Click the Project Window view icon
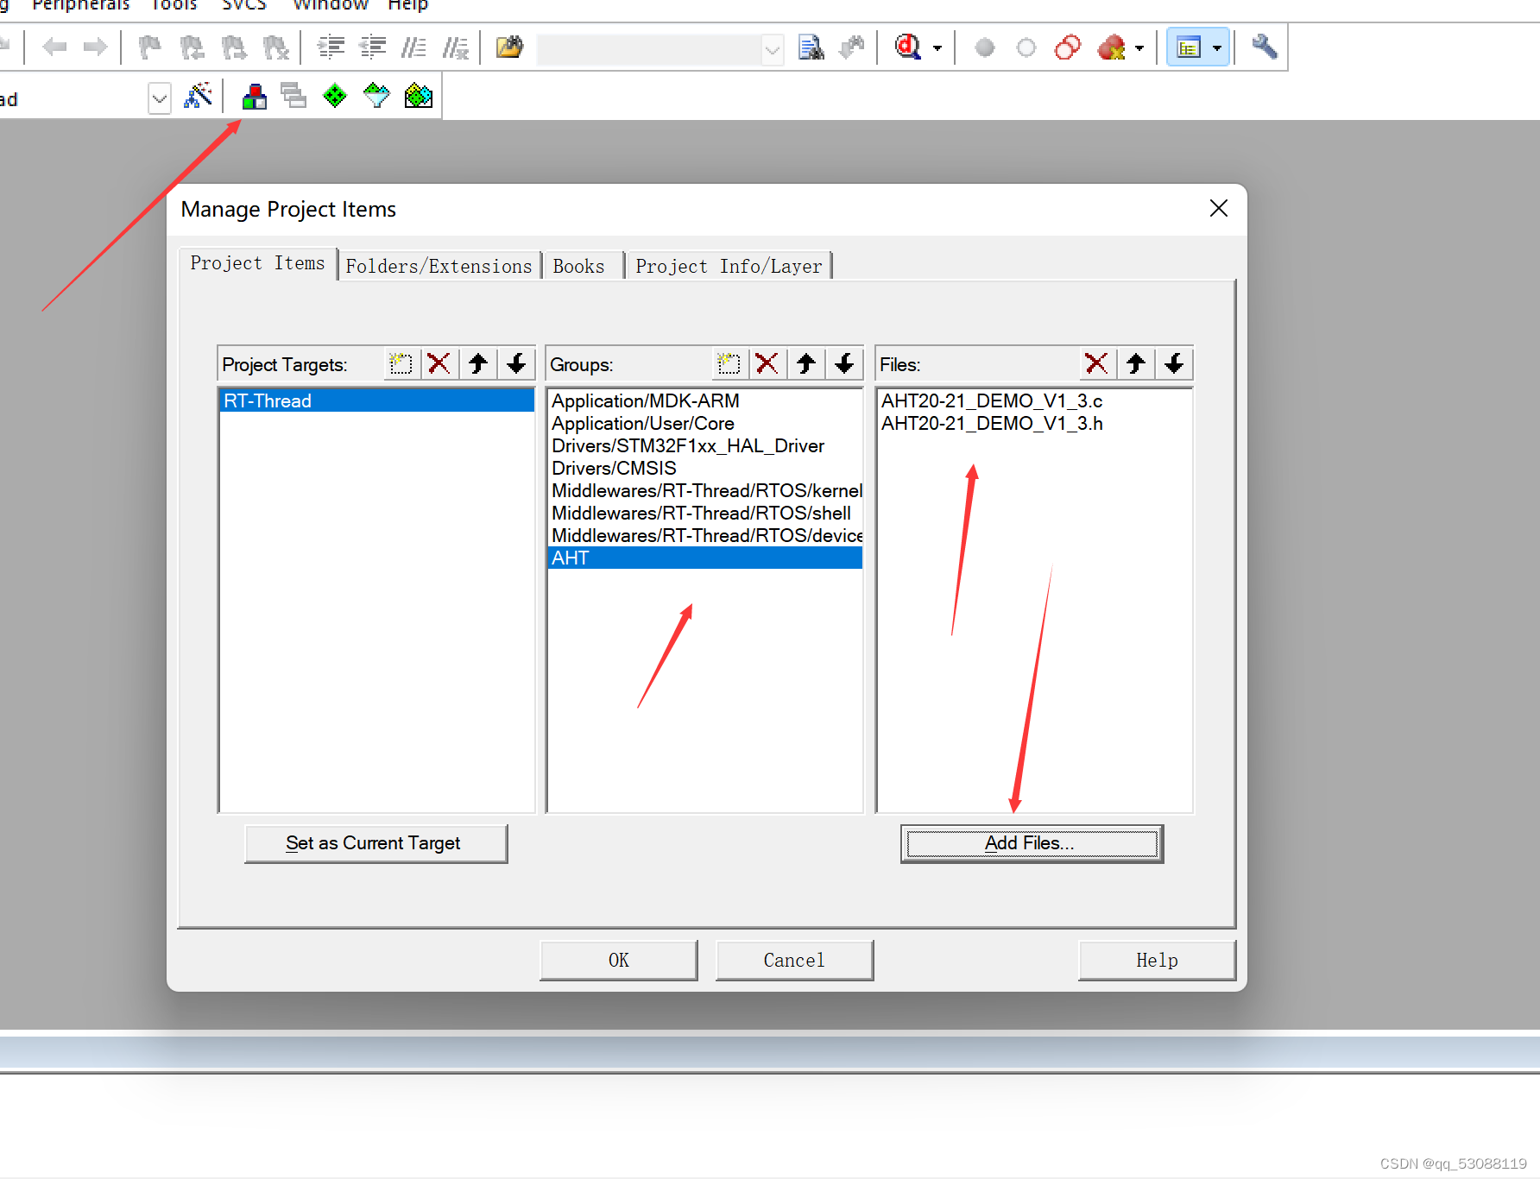Viewport: 1540px width, 1179px height. (x=1190, y=47)
